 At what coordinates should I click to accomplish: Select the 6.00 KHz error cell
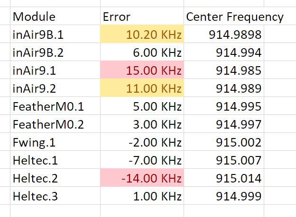click(x=142, y=52)
